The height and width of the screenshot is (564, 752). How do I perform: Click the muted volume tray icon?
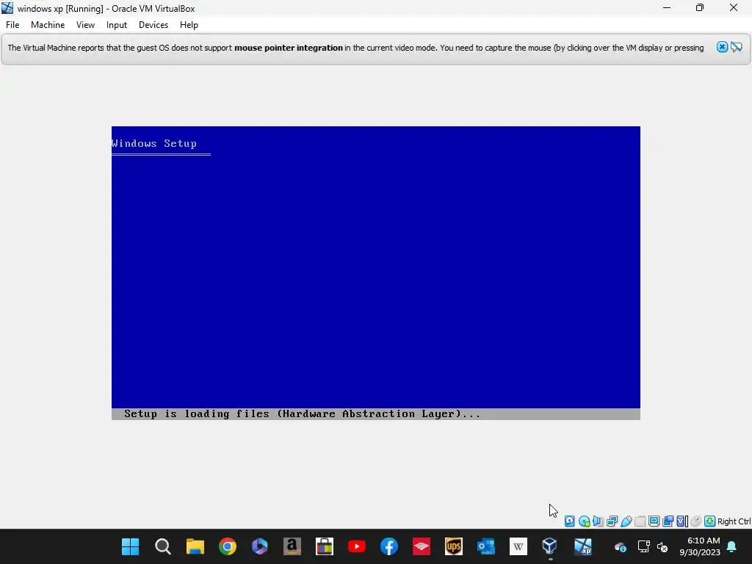[662, 546]
